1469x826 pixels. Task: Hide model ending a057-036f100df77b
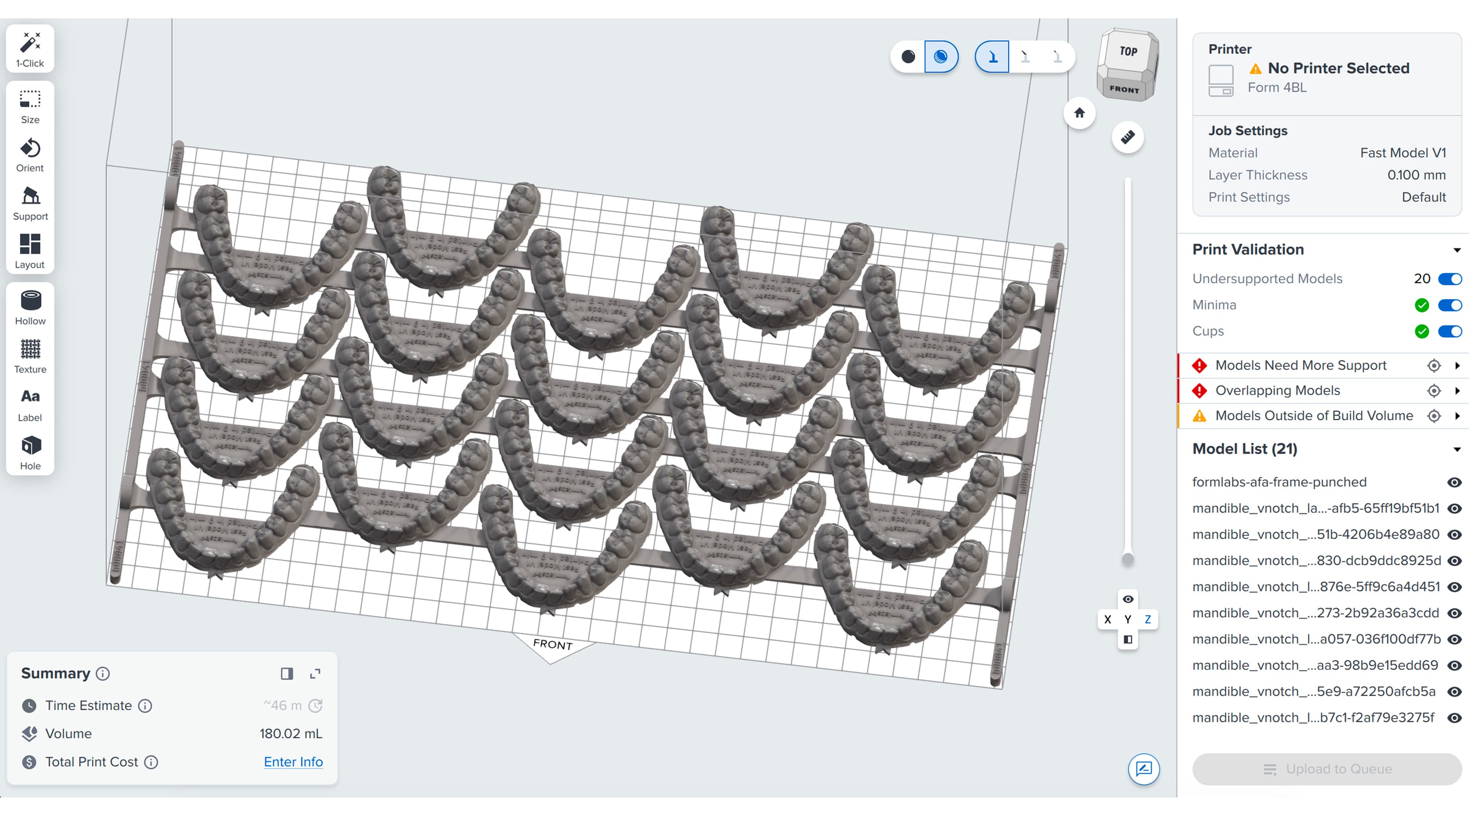coord(1454,640)
